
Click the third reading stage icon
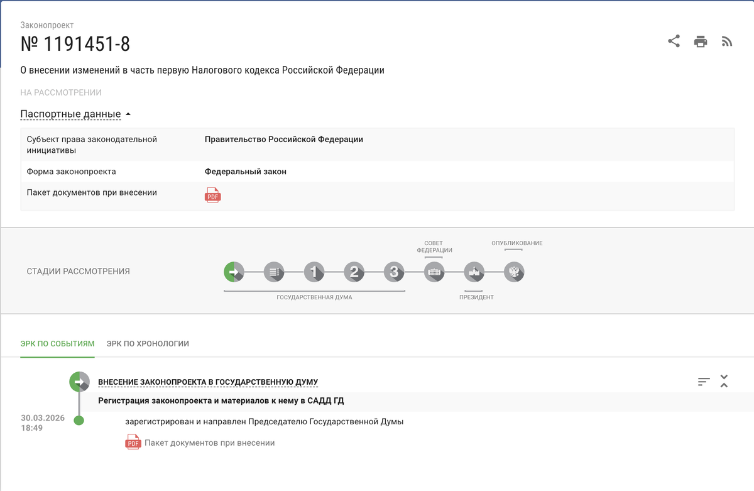click(394, 272)
